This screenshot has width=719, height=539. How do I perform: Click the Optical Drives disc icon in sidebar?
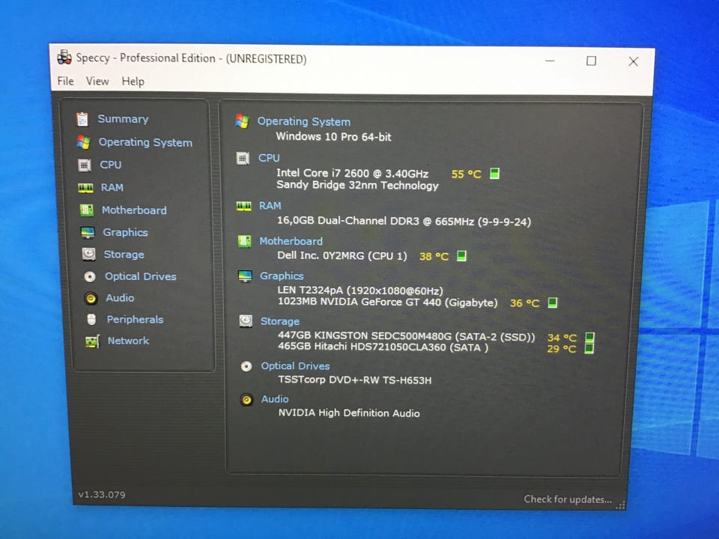89,276
